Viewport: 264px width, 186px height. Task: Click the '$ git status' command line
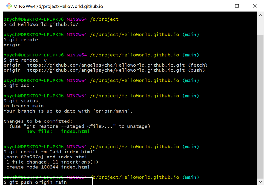click(x=21, y=101)
